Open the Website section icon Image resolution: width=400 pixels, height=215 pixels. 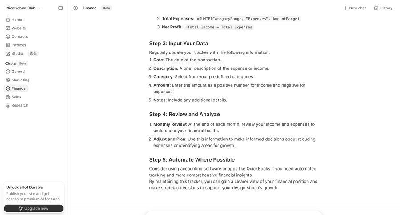tap(8, 28)
